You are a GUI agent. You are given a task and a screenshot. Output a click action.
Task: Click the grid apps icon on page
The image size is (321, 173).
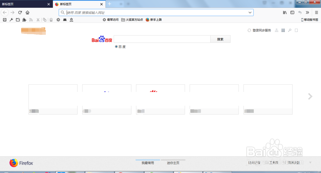pyautogui.click(x=283, y=30)
